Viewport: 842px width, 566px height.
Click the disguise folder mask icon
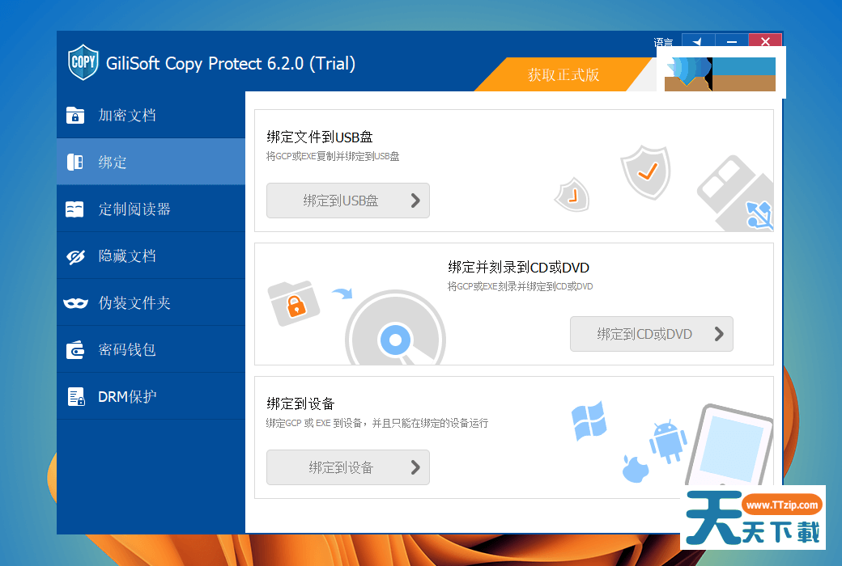[75, 304]
